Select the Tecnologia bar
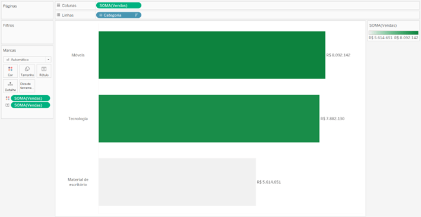Image resolution: width=421 pixels, height=217 pixels. (x=209, y=118)
